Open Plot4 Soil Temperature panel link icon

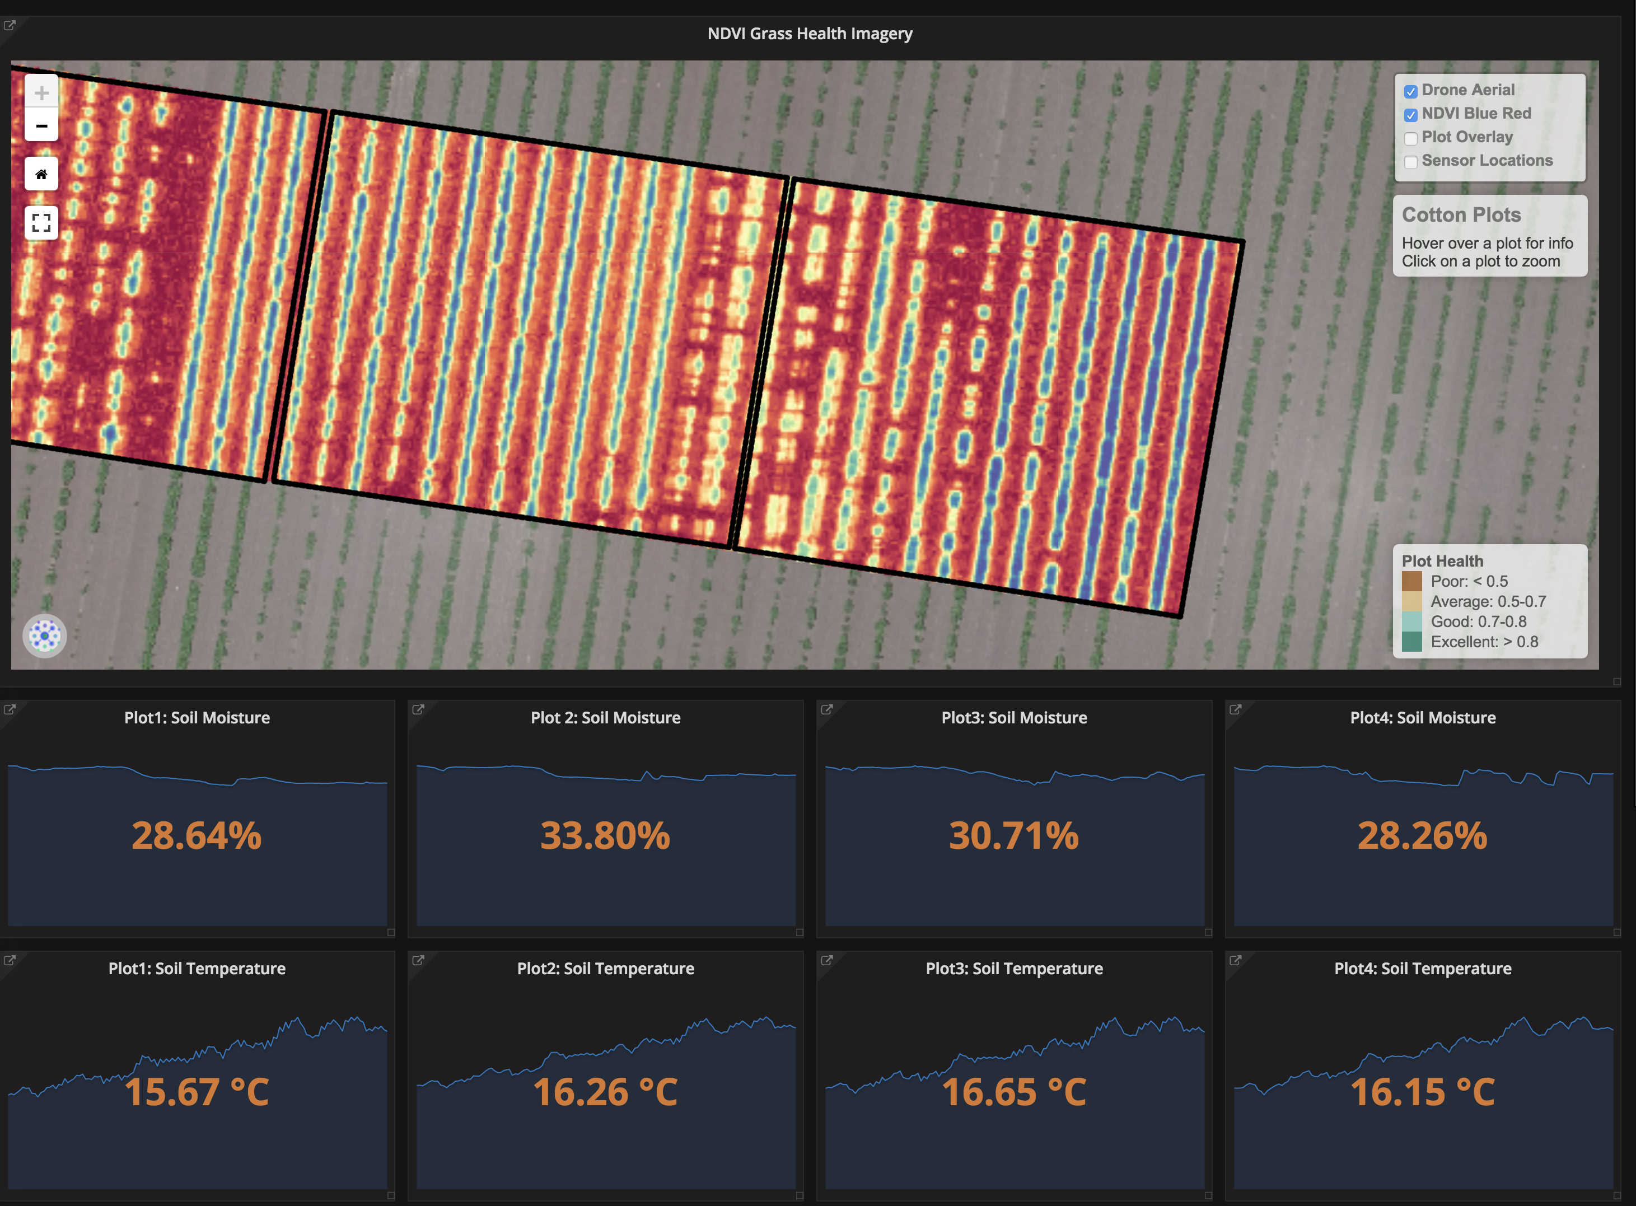coord(1235,961)
